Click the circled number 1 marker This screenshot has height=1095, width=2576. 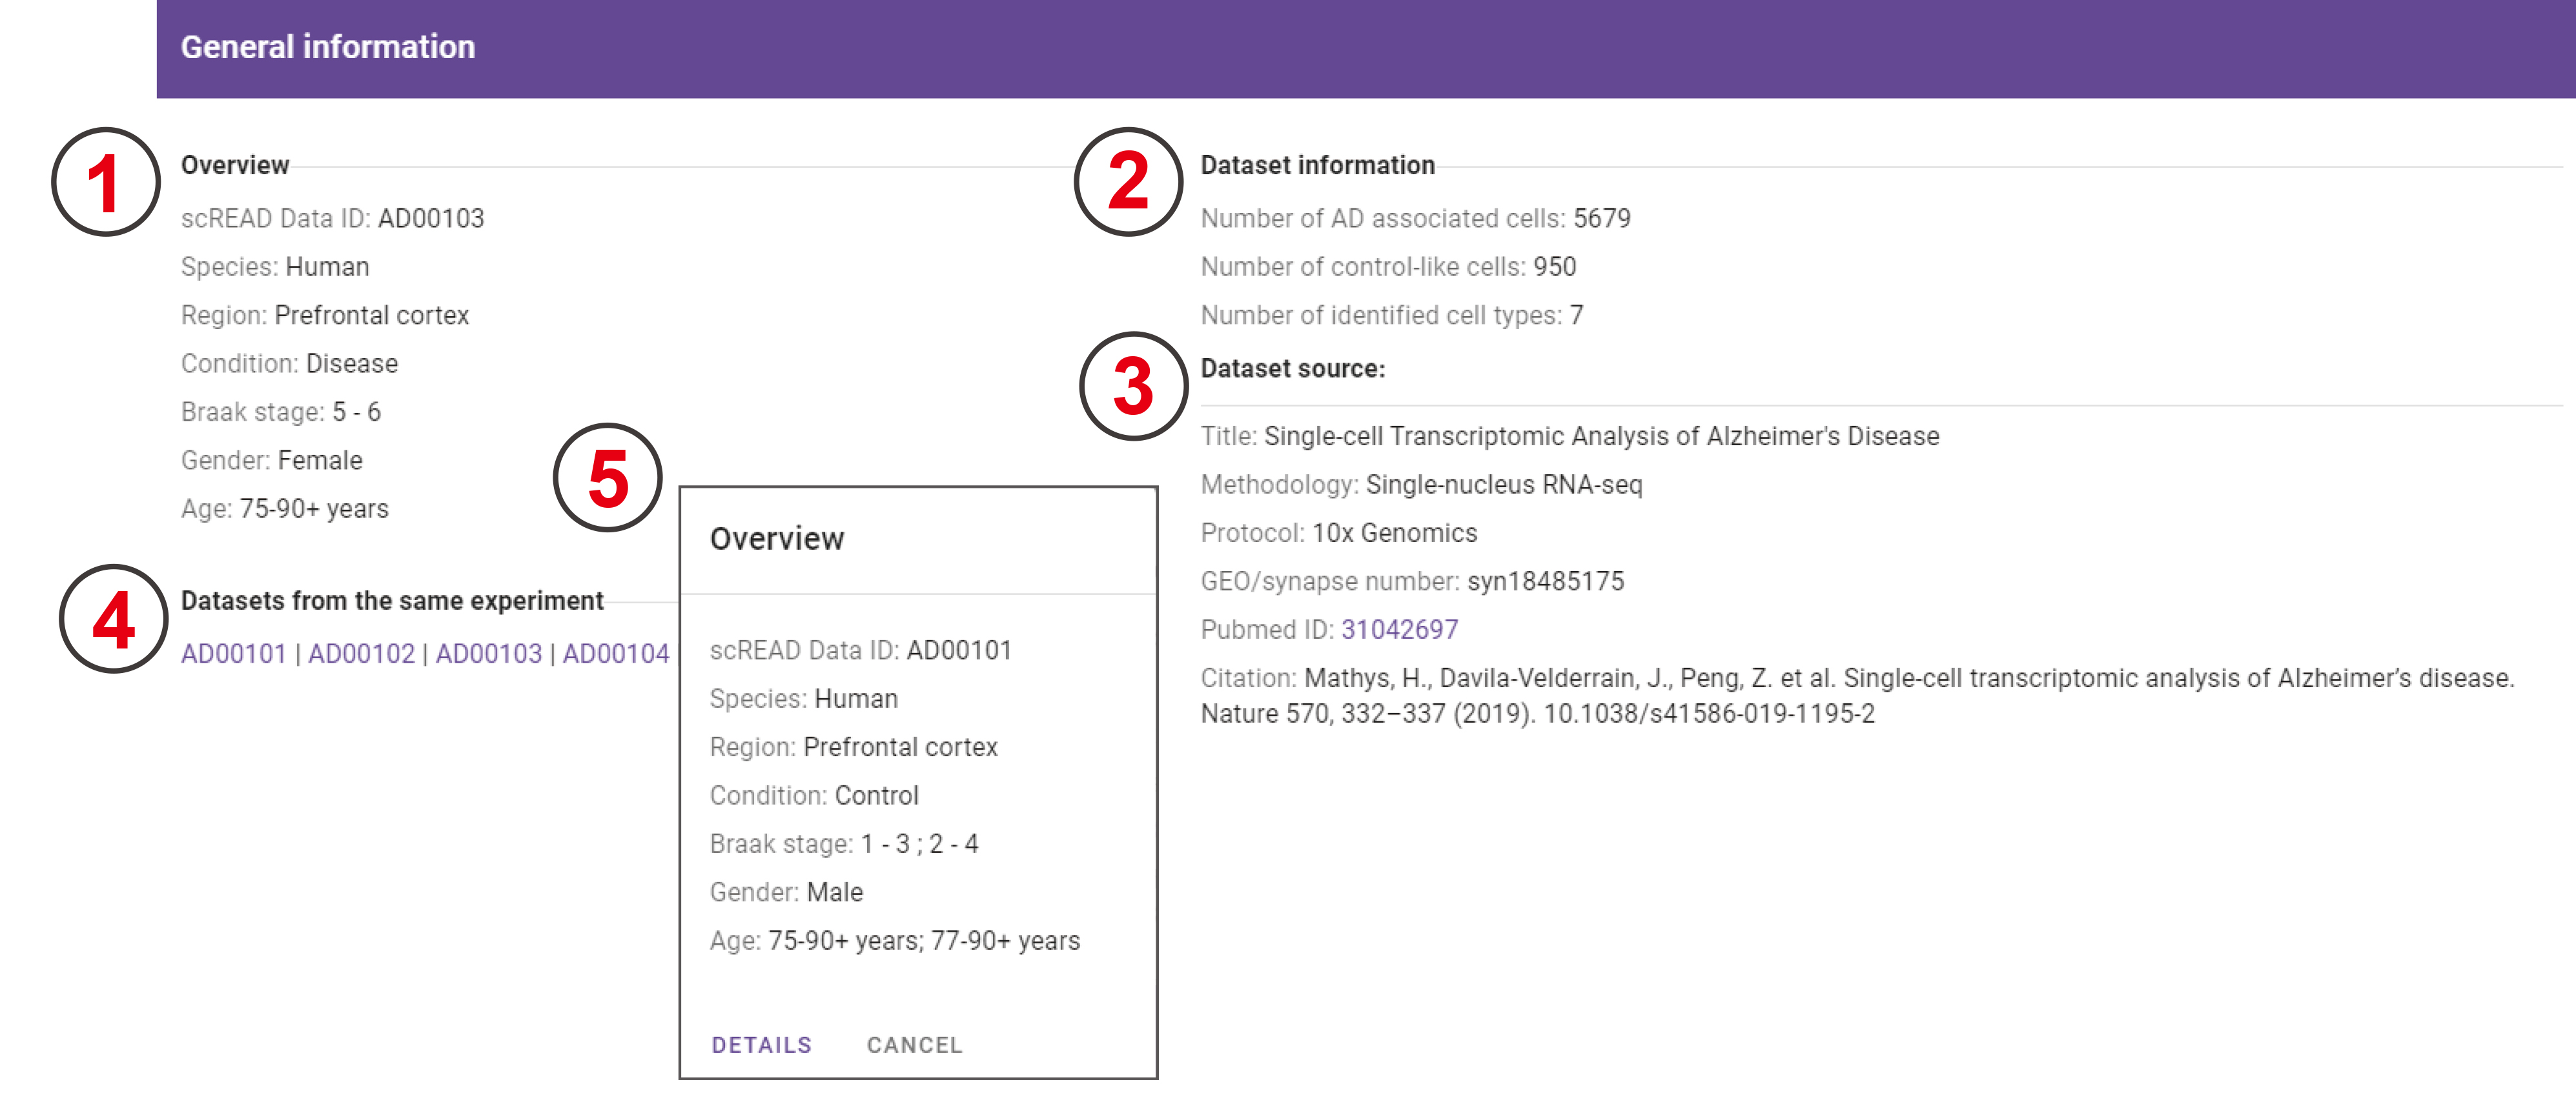point(105,182)
